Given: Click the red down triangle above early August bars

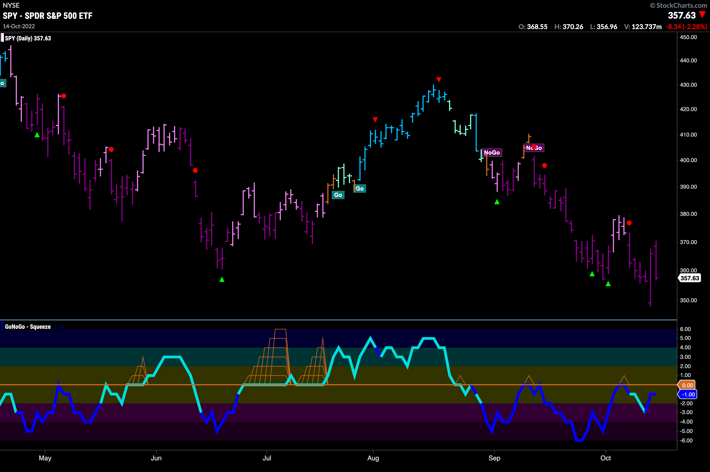Looking at the screenshot, I should pos(375,120).
